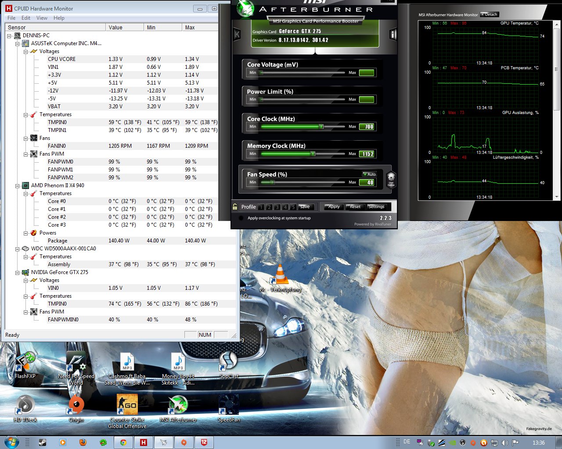Viewport: 562px width, 449px height.
Task: Open the View menu in HWMonitor
Action: coord(42,18)
